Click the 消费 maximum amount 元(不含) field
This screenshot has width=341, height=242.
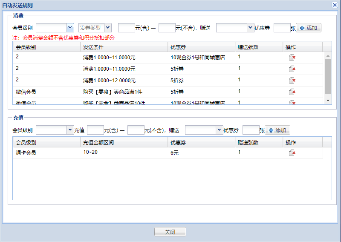pos(167,28)
